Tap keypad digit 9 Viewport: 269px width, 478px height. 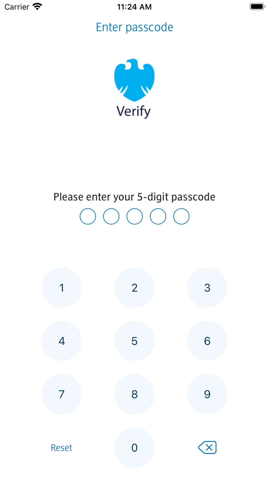(x=207, y=394)
